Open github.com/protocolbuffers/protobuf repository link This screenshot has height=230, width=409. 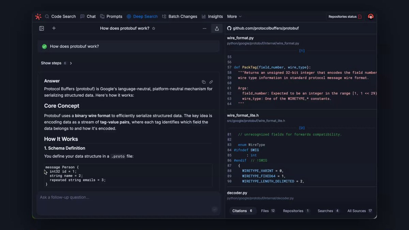pos(266,28)
